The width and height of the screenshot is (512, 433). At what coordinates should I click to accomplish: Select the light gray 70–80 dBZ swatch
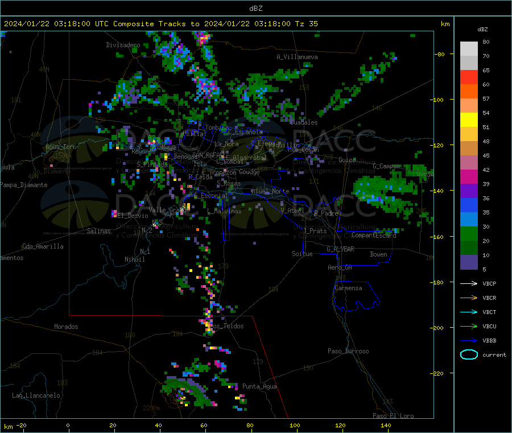click(469, 49)
